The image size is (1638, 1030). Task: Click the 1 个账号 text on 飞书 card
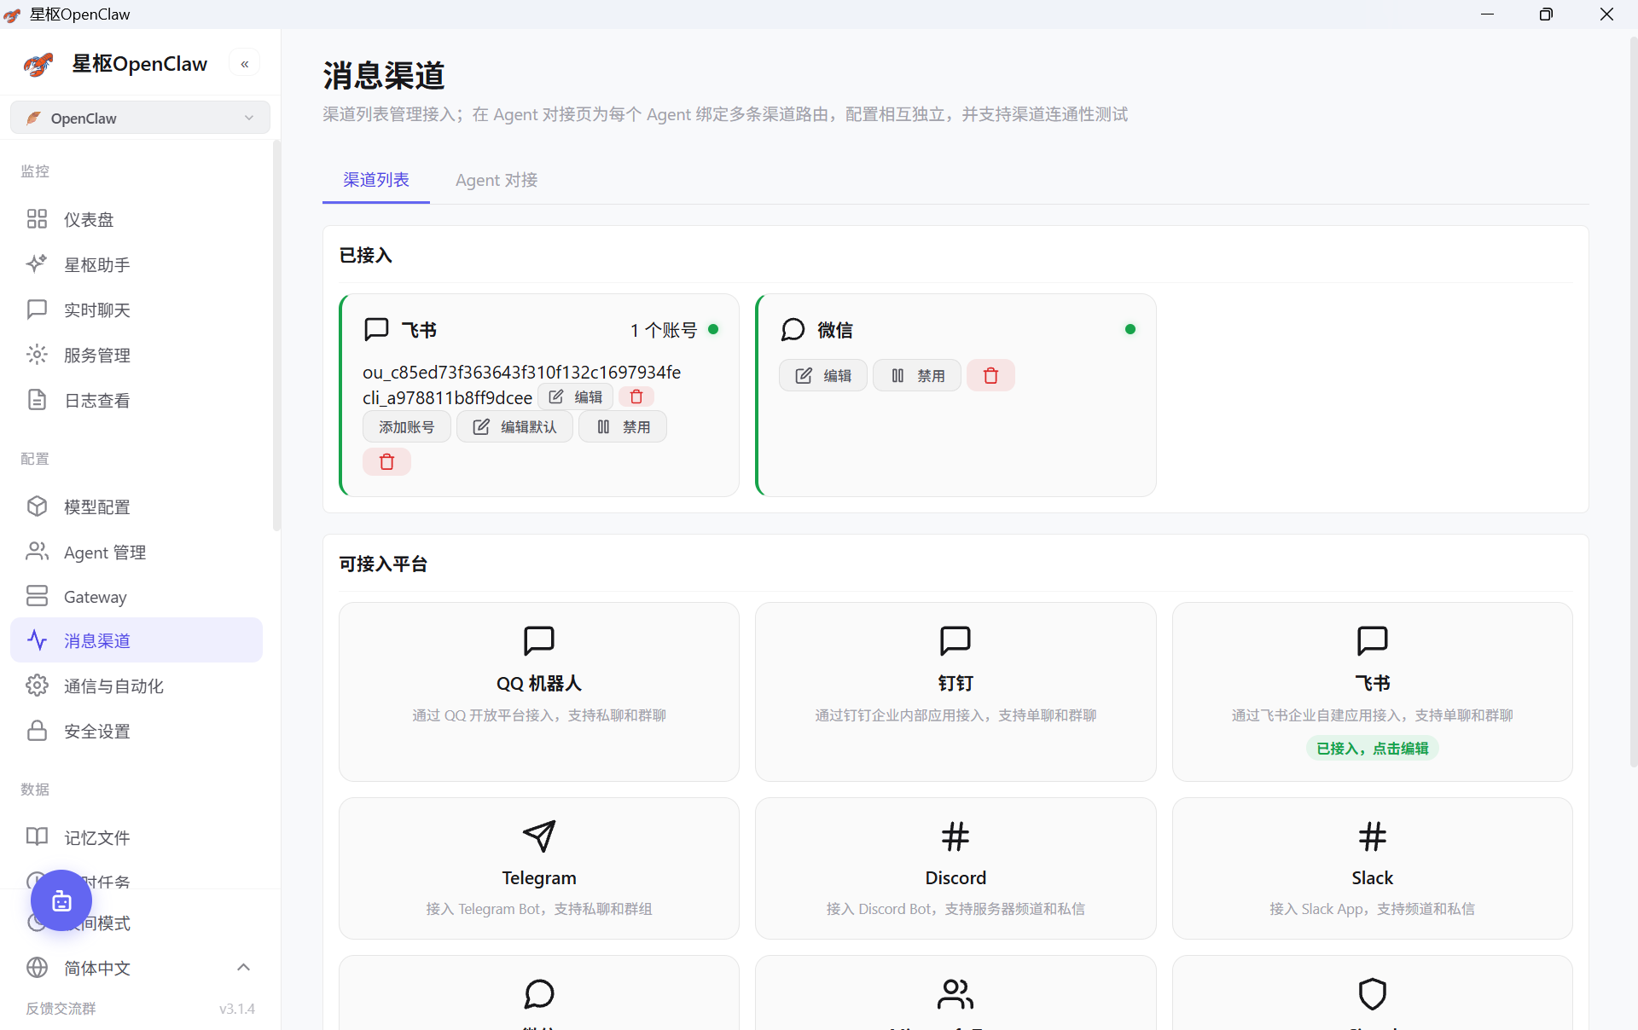[664, 330]
